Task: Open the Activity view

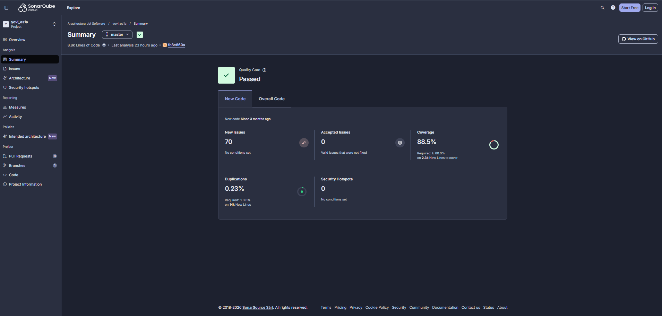Action: point(15,117)
